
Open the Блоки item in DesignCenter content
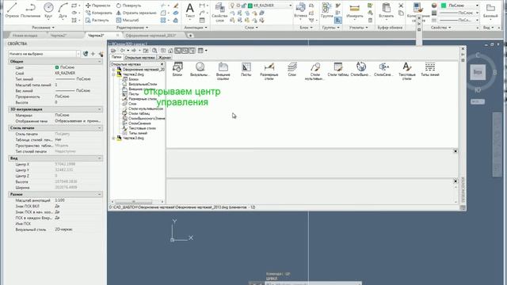(x=177, y=69)
